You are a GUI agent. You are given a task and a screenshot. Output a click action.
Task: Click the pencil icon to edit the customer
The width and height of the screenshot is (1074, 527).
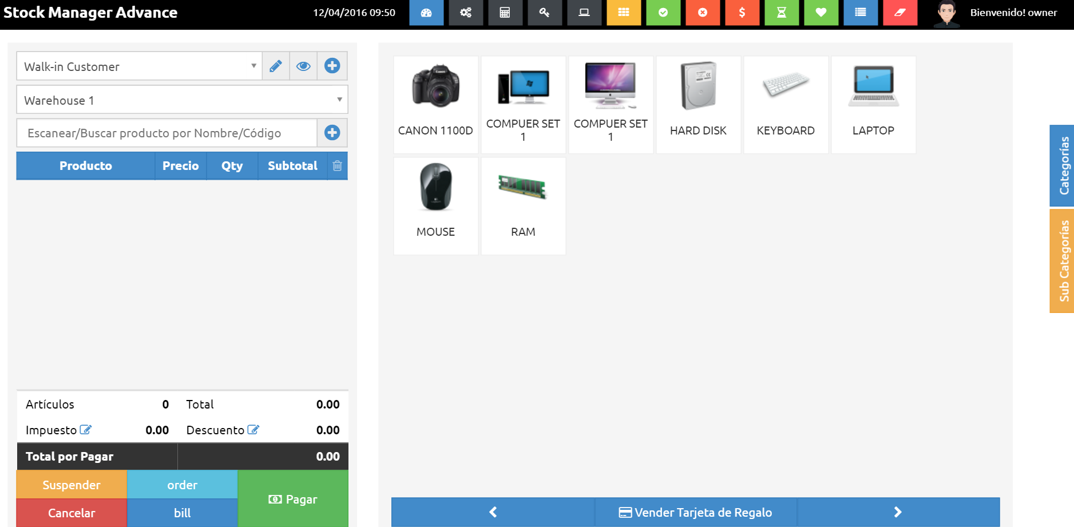(276, 66)
